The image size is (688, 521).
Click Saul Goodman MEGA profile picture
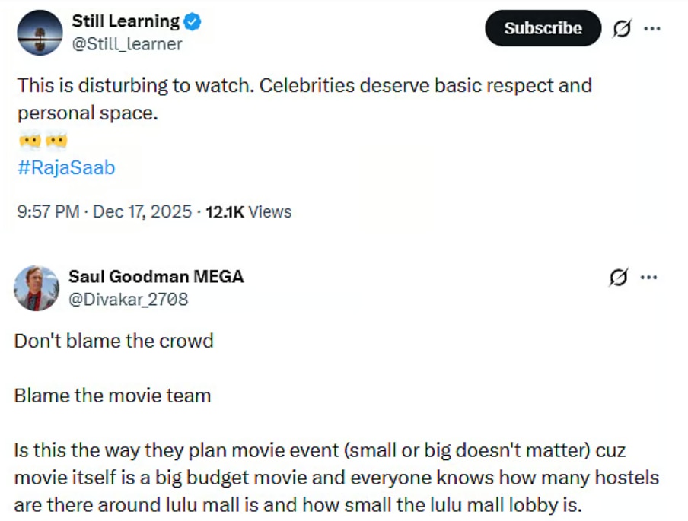[37, 288]
